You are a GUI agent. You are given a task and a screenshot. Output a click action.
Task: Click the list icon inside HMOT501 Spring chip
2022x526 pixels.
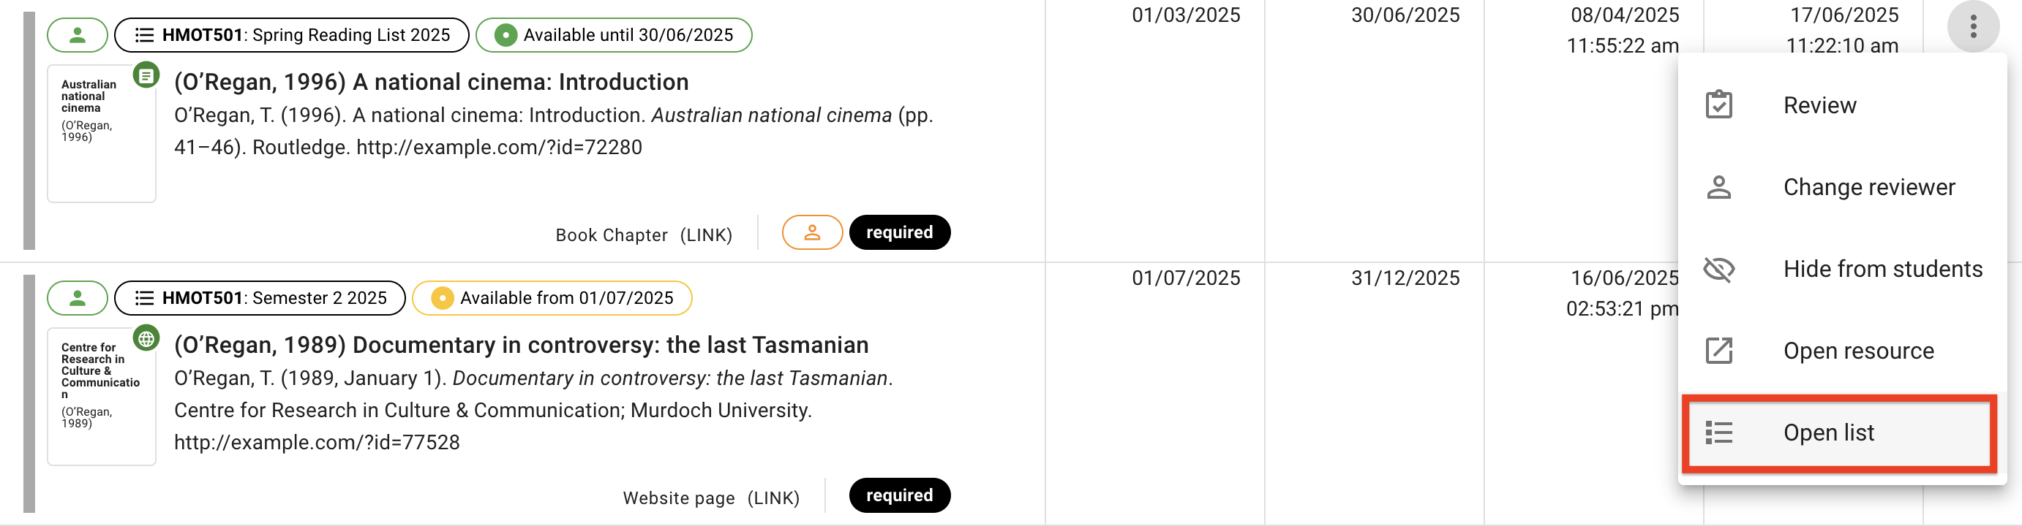(143, 34)
